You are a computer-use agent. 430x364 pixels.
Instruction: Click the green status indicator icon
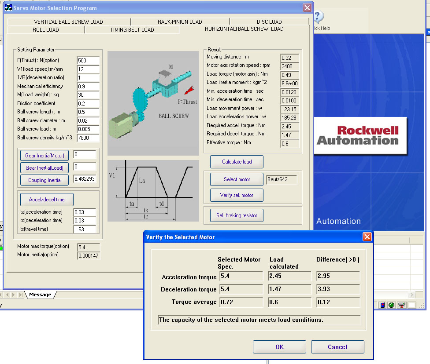[392, 305]
